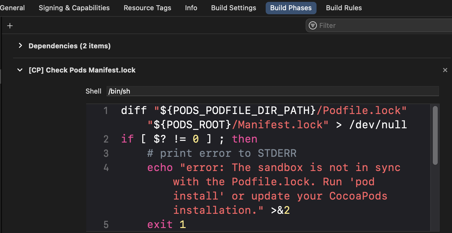452x233 pixels.
Task: Click the filter icon in the search field
Action: (x=313, y=25)
